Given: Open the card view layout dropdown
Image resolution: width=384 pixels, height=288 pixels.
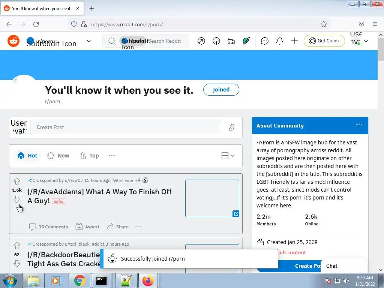Looking at the screenshot, I should tap(228, 156).
